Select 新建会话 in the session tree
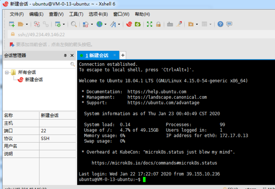Viewport: 275px width, 189px height. click(34, 80)
